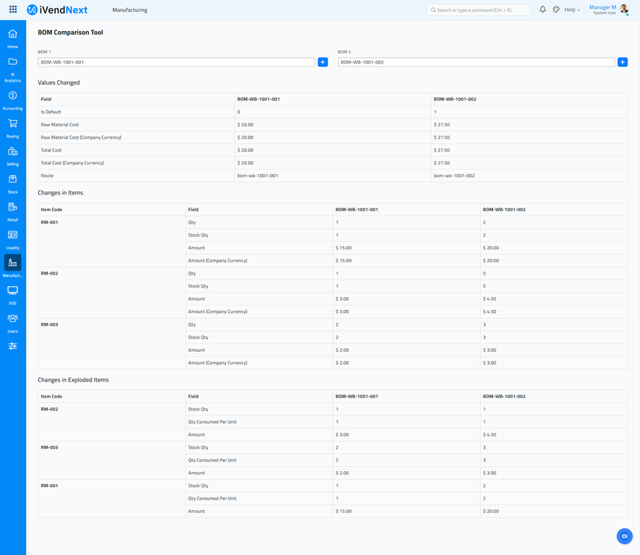Click the user avatar picture
The image size is (640, 555).
point(624,9)
